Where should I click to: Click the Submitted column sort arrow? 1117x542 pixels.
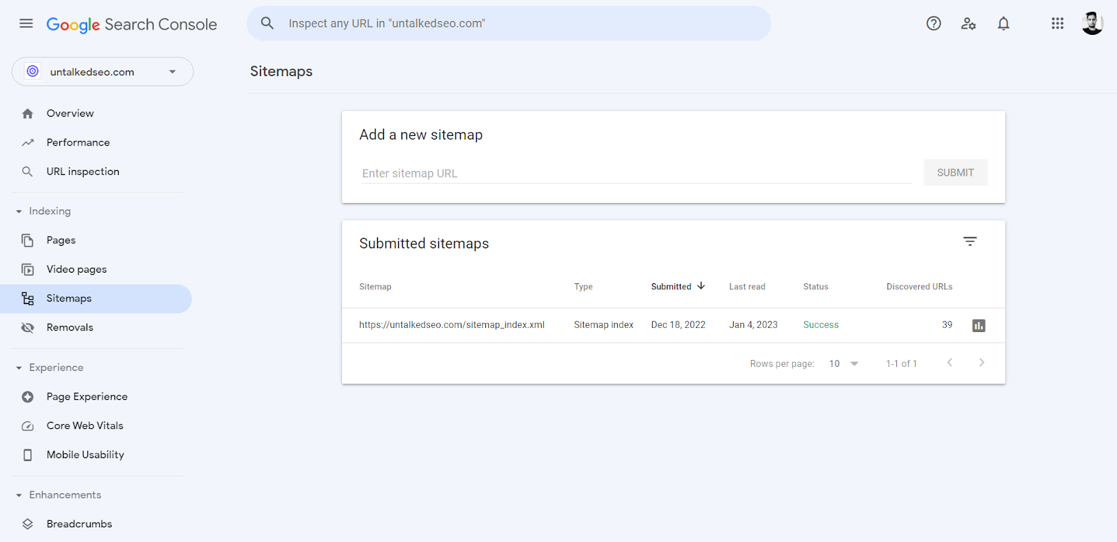coord(701,286)
